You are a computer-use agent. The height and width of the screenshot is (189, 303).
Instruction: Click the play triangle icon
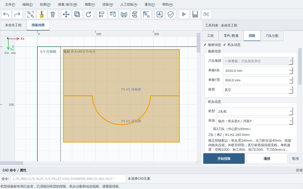[x=184, y=14]
